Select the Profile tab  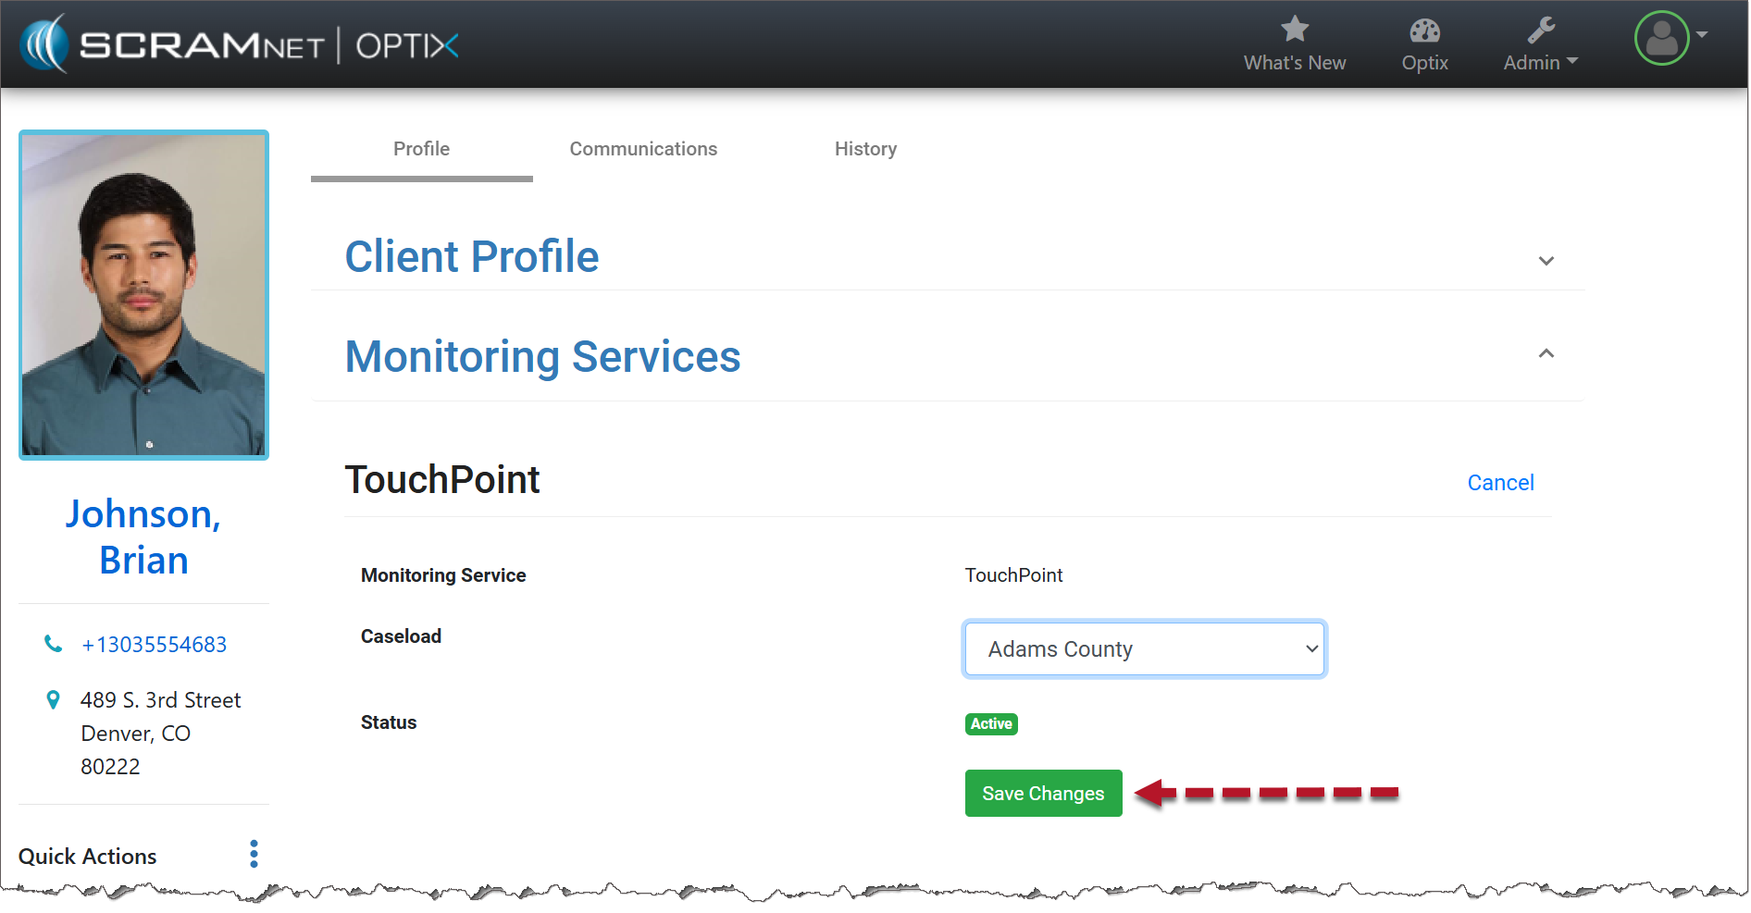pyautogui.click(x=421, y=149)
